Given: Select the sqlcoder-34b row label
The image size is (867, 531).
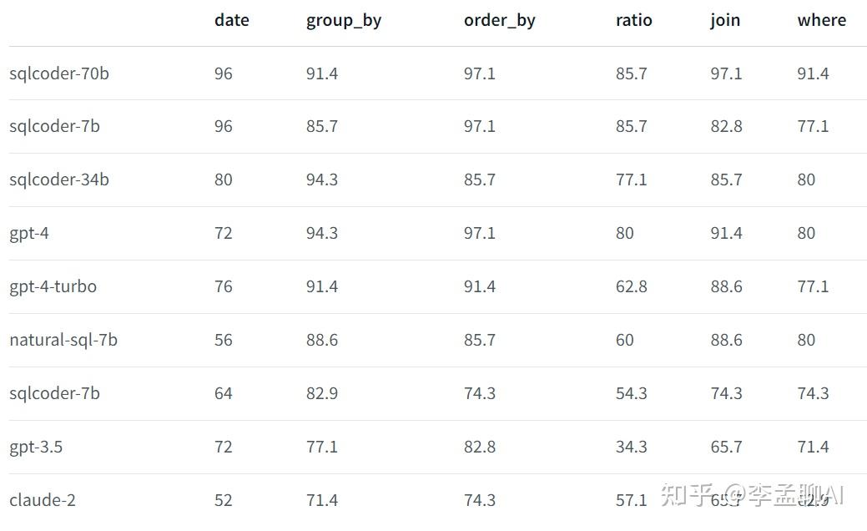Looking at the screenshot, I should [x=59, y=180].
